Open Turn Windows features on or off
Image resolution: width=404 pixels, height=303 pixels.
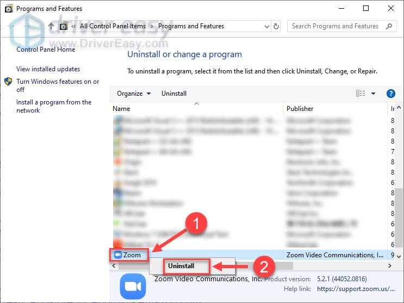57,85
